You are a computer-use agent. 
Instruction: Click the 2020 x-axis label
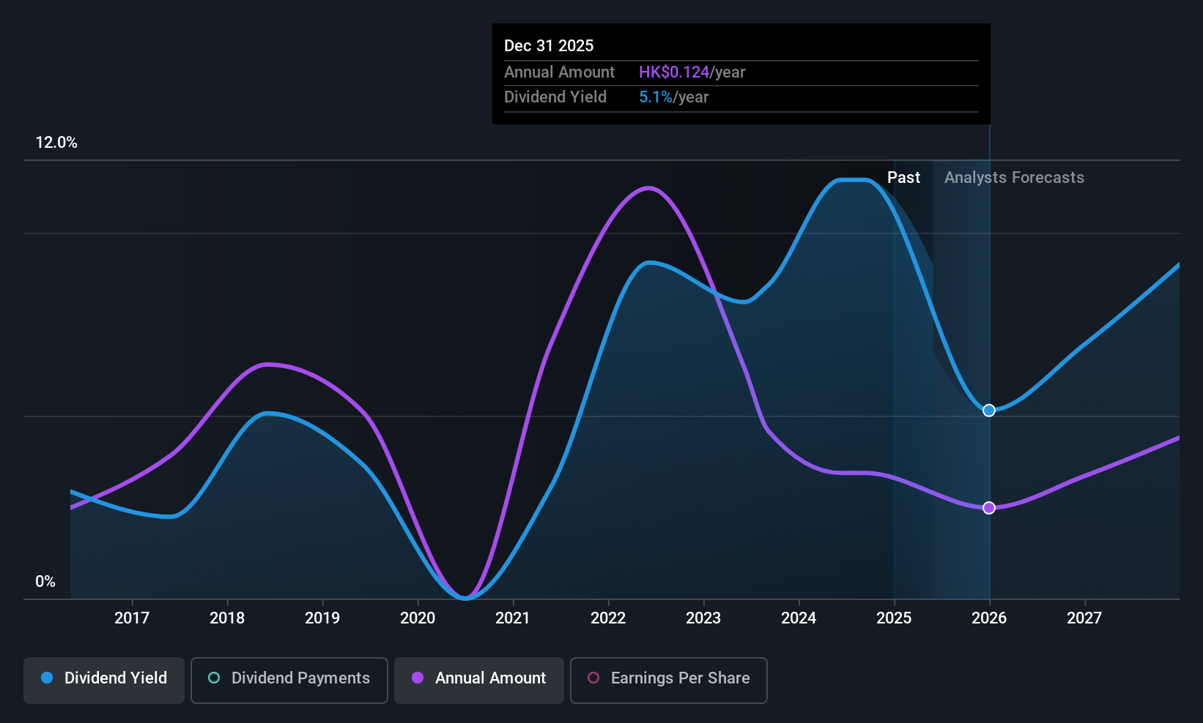tap(418, 618)
